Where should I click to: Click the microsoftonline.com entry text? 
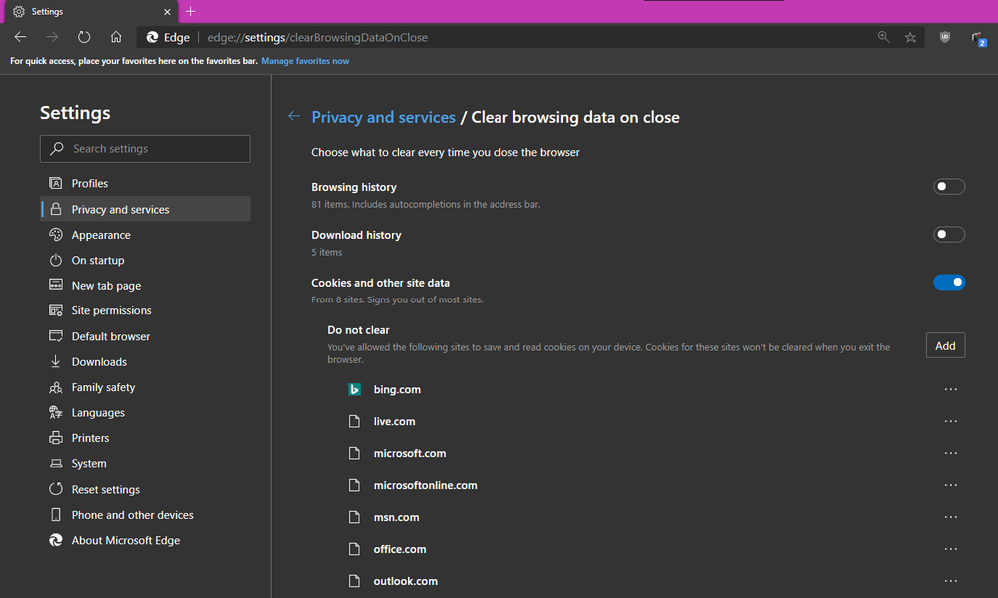pyautogui.click(x=426, y=485)
